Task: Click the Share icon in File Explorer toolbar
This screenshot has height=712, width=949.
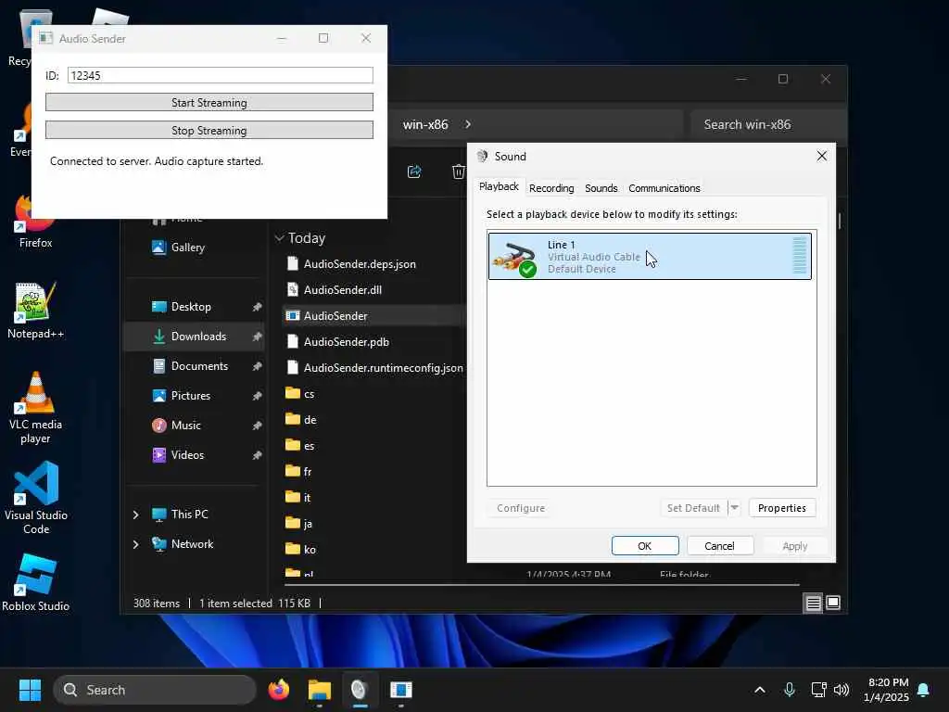Action: click(414, 172)
